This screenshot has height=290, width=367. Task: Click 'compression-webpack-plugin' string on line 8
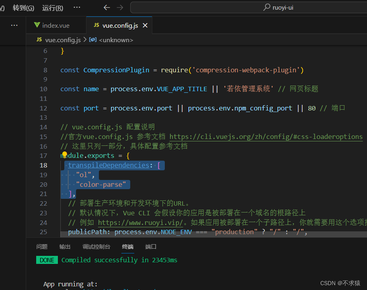(246, 70)
